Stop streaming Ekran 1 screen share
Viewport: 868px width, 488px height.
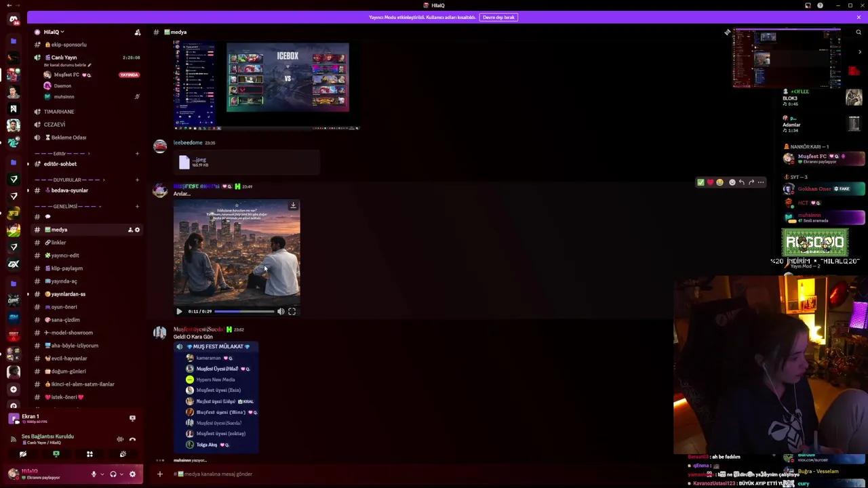132,419
